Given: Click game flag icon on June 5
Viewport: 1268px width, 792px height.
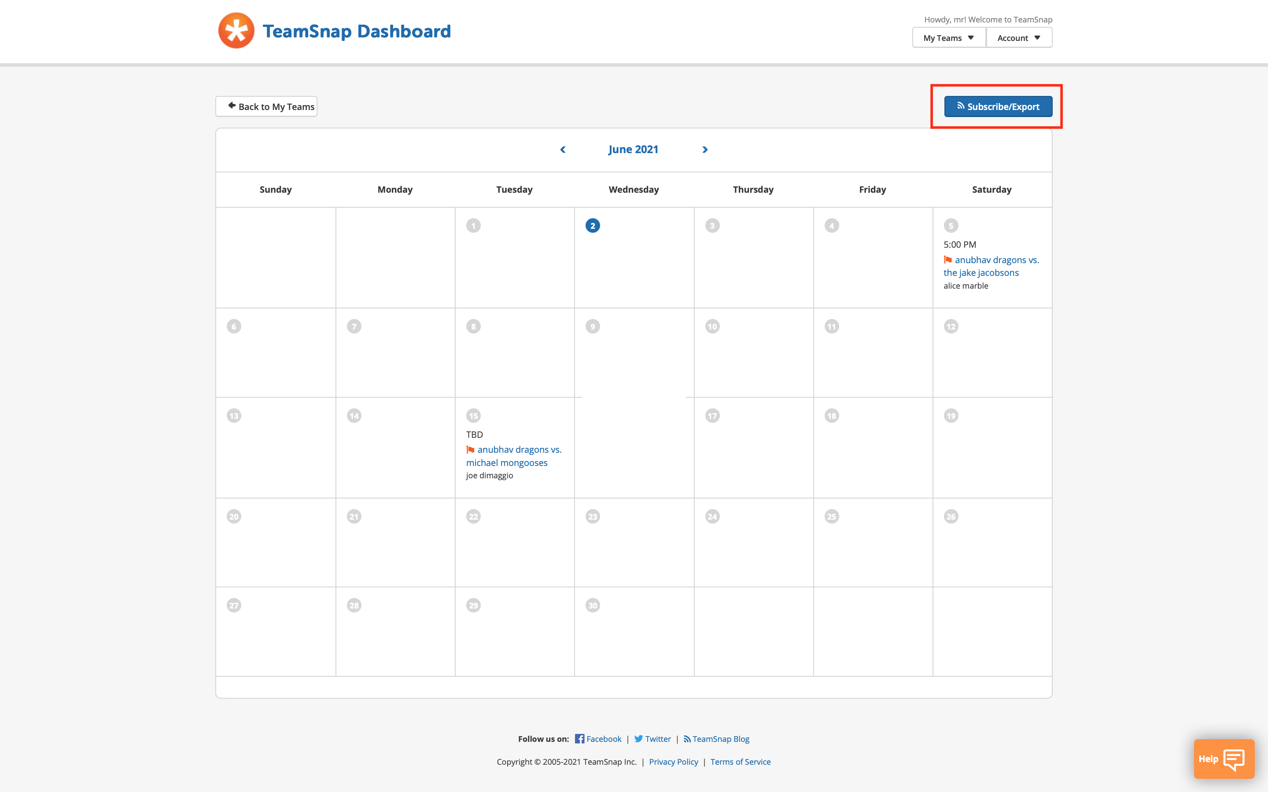Looking at the screenshot, I should pos(948,260).
